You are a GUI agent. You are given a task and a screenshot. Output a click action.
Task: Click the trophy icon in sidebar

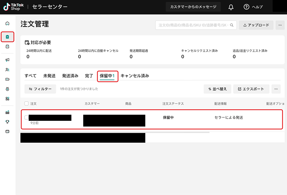[8, 122]
